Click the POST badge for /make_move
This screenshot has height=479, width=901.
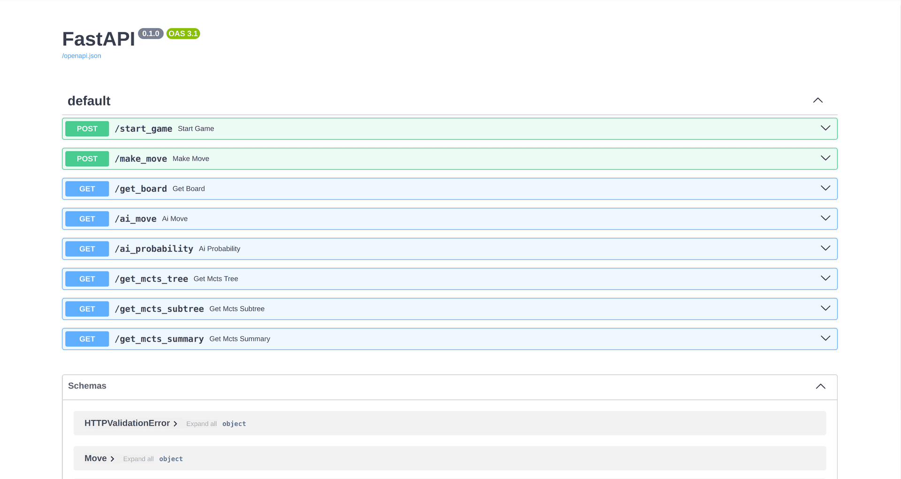[x=87, y=159]
